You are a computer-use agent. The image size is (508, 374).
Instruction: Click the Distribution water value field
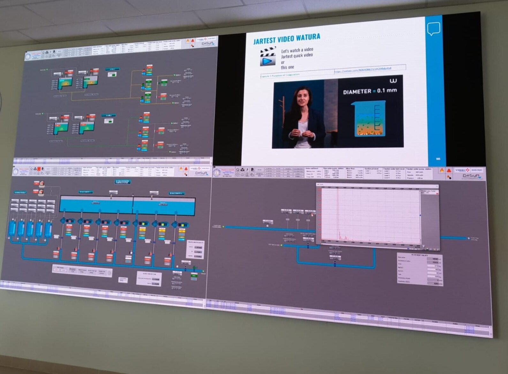(x=433, y=262)
